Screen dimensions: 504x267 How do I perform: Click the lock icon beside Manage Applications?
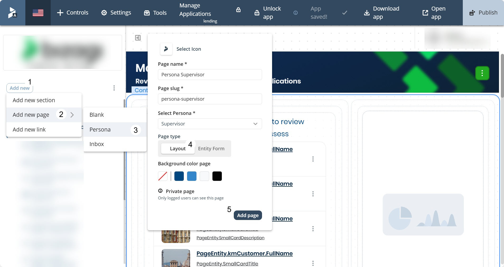(x=238, y=10)
